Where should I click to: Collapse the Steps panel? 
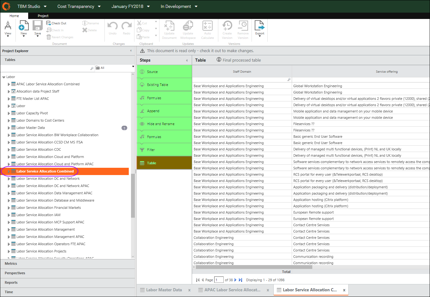[x=187, y=60]
